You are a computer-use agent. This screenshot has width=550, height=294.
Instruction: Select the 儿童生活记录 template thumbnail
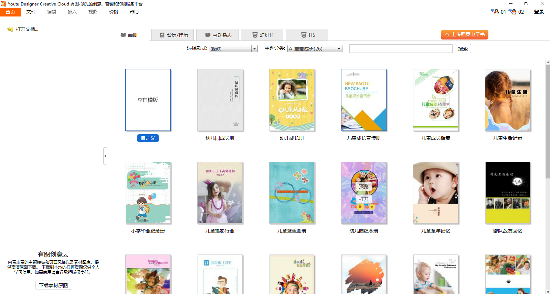(x=507, y=100)
